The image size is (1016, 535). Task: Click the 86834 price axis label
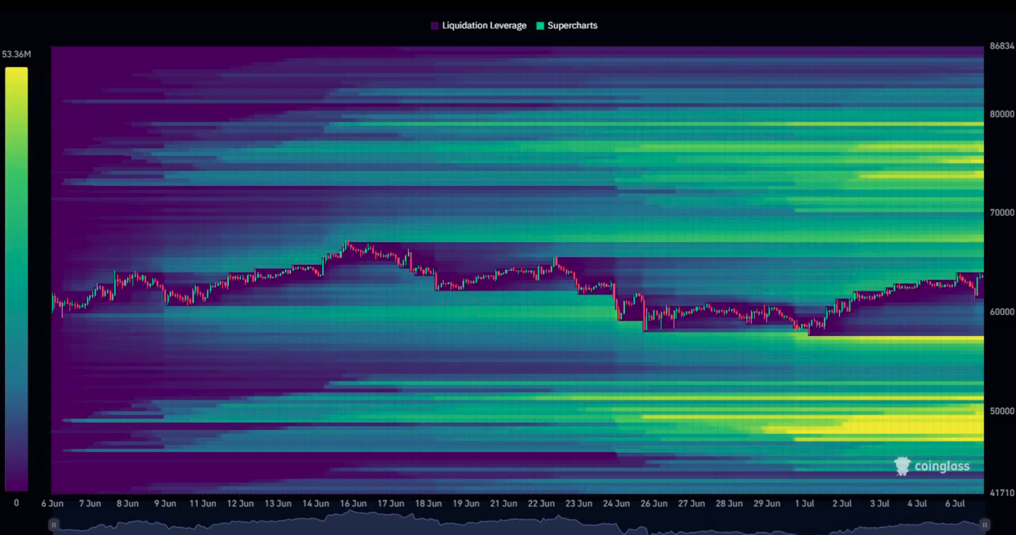click(1002, 46)
